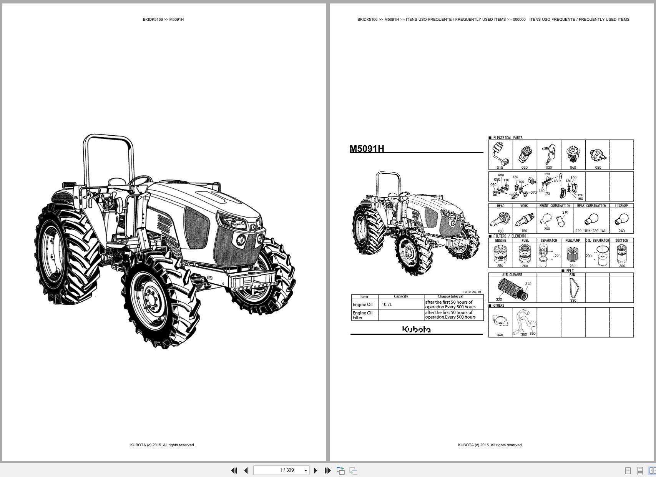Click the left page Kubota copyright footer

coord(163,445)
